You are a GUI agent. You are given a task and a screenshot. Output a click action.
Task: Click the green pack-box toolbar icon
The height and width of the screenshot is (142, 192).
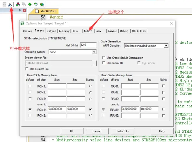point(42,5)
